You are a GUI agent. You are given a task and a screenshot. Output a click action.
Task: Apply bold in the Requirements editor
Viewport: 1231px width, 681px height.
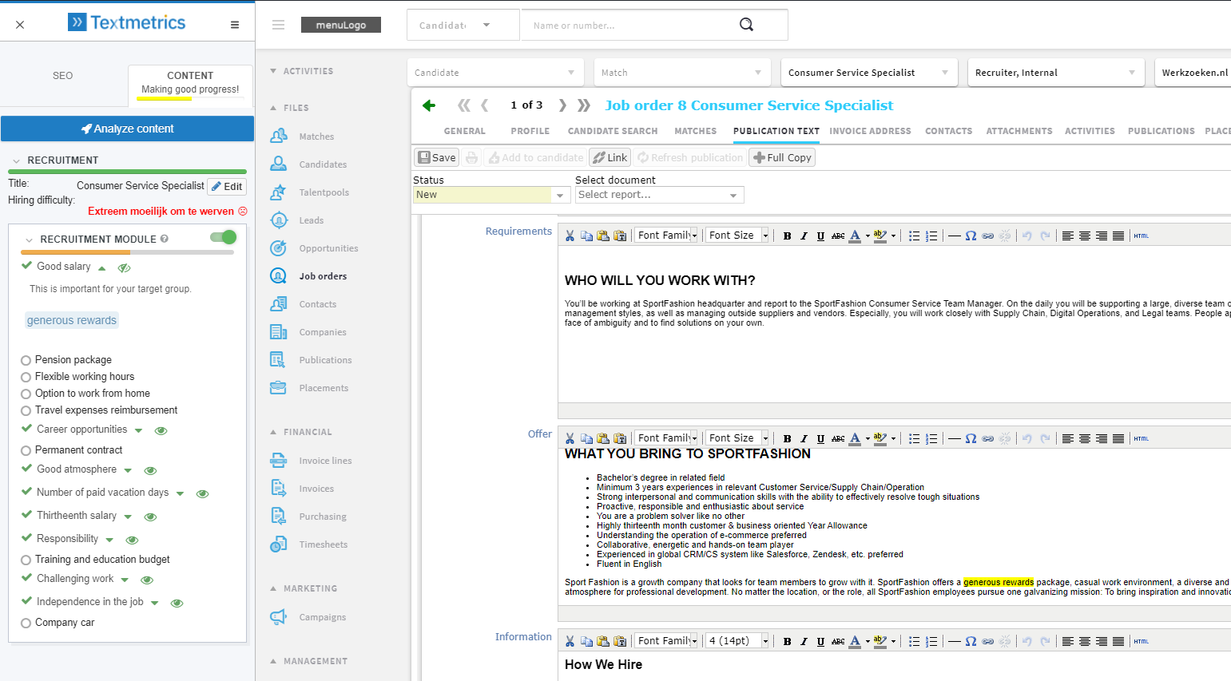point(787,236)
